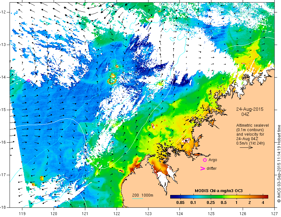Click the 0.5m/s (1kt 24h) scale text

[250, 143]
